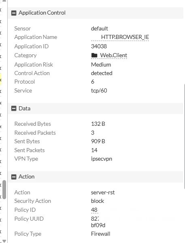Click the VPN Type field label
This screenshot has height=243, width=185.
[x=26, y=159]
